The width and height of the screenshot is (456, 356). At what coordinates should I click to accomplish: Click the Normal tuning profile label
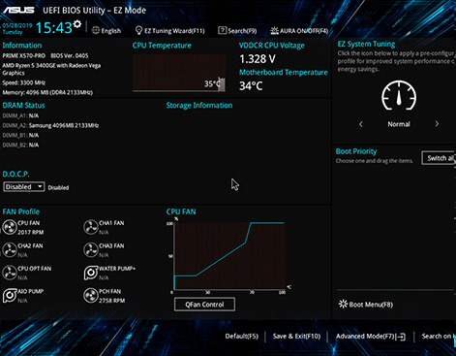(399, 124)
